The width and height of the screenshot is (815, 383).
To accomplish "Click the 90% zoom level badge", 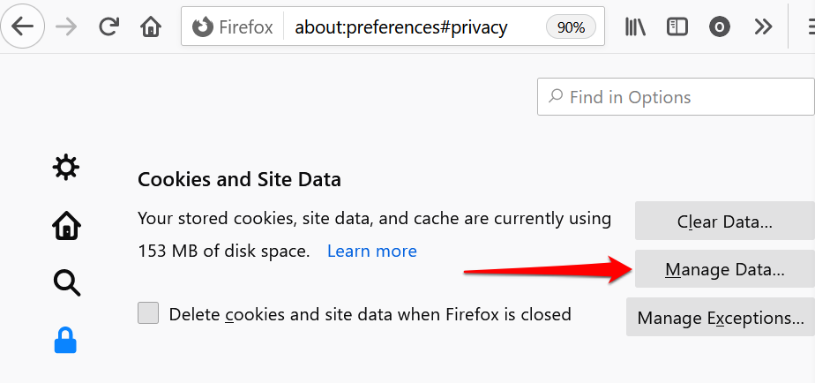I will [x=571, y=27].
